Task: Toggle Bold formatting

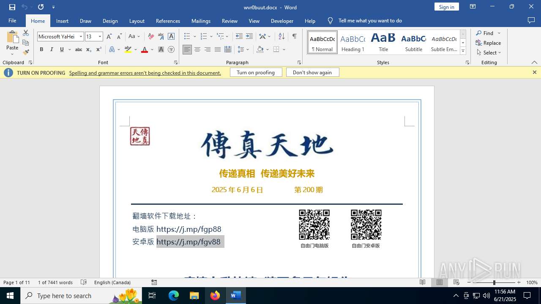Action: point(41,49)
